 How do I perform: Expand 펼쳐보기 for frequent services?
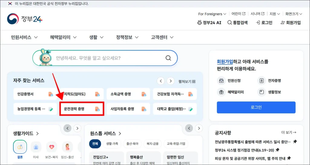point(187,81)
